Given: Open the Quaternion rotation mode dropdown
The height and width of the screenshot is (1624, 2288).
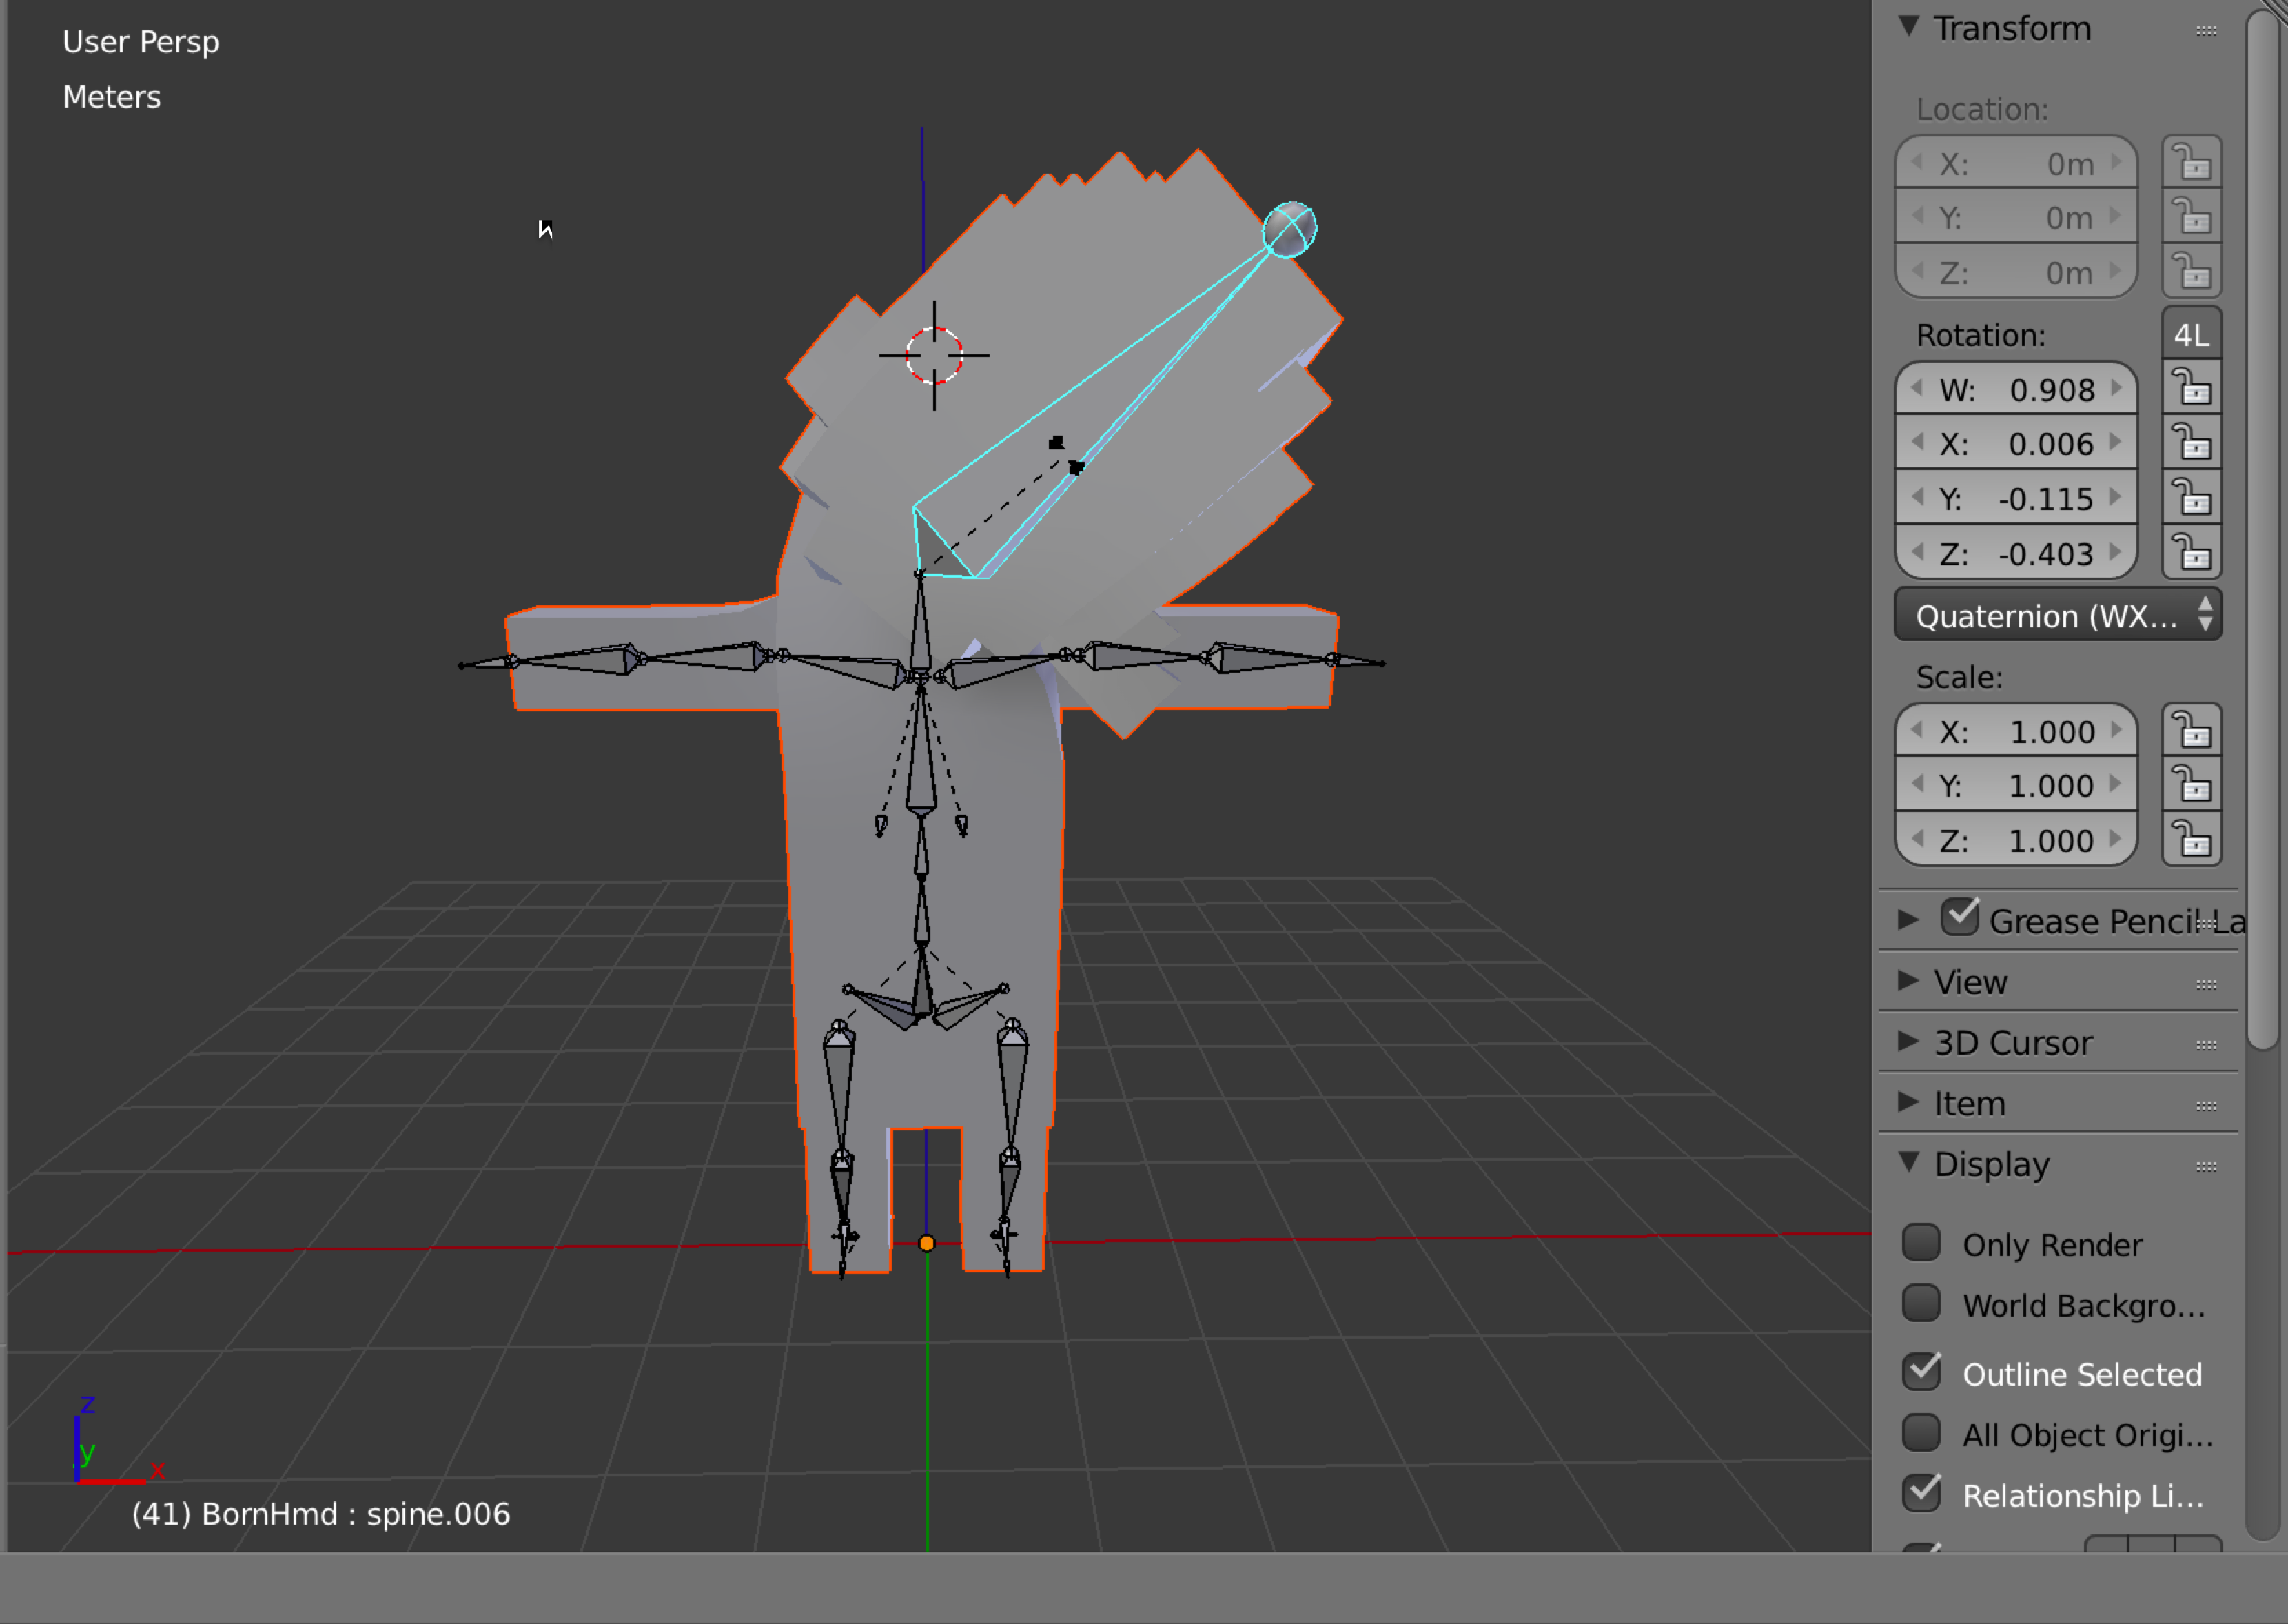Looking at the screenshot, I should (x=2057, y=615).
